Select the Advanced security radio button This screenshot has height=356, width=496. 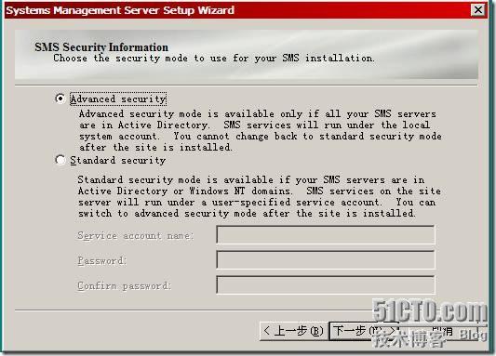[60, 99]
